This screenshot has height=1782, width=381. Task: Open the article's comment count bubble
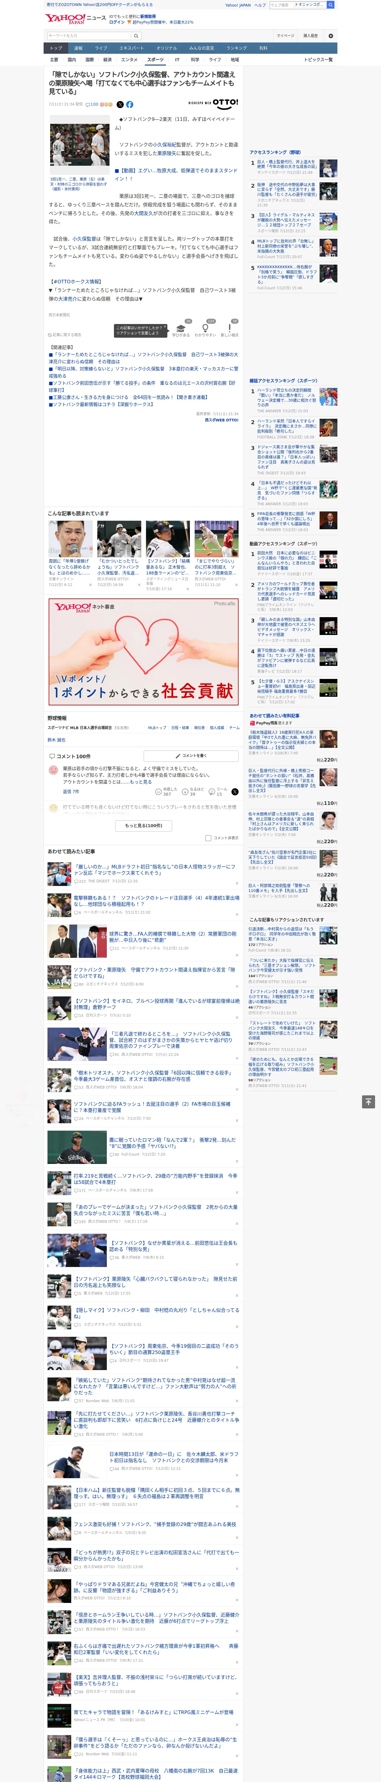92,105
